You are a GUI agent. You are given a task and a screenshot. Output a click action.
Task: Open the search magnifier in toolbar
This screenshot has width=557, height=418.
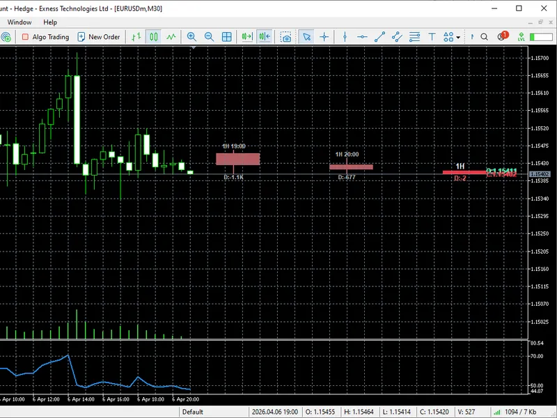point(484,37)
